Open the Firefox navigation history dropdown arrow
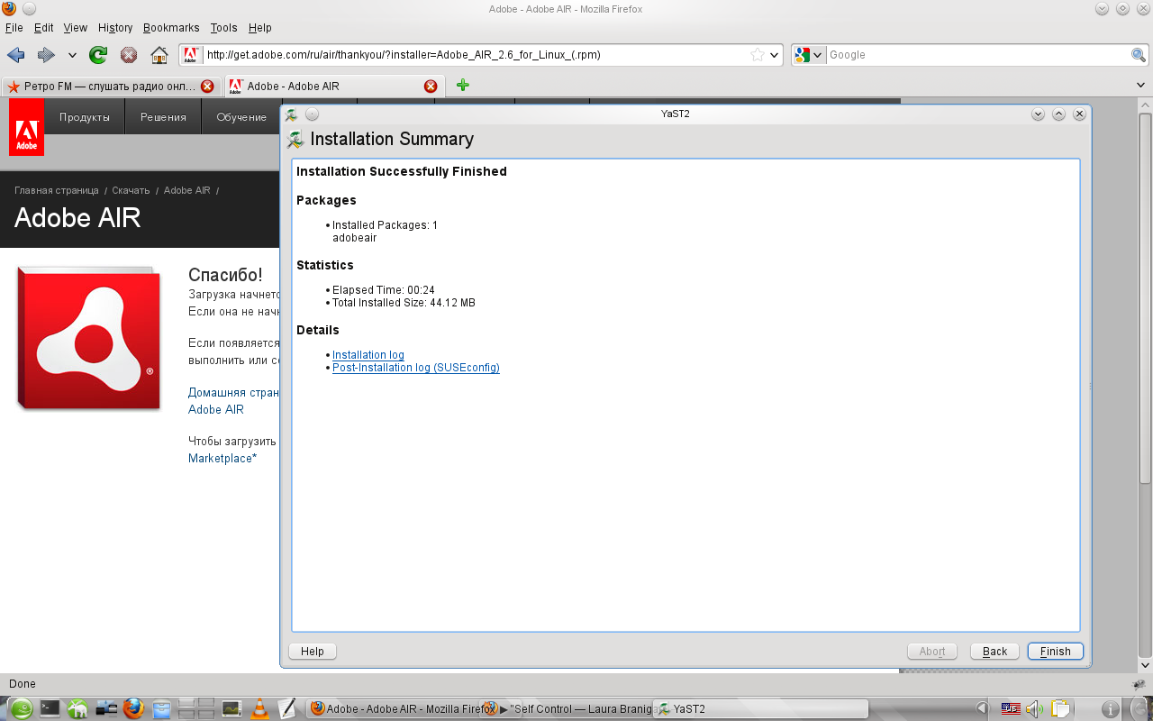The height and width of the screenshot is (721, 1153). (72, 55)
